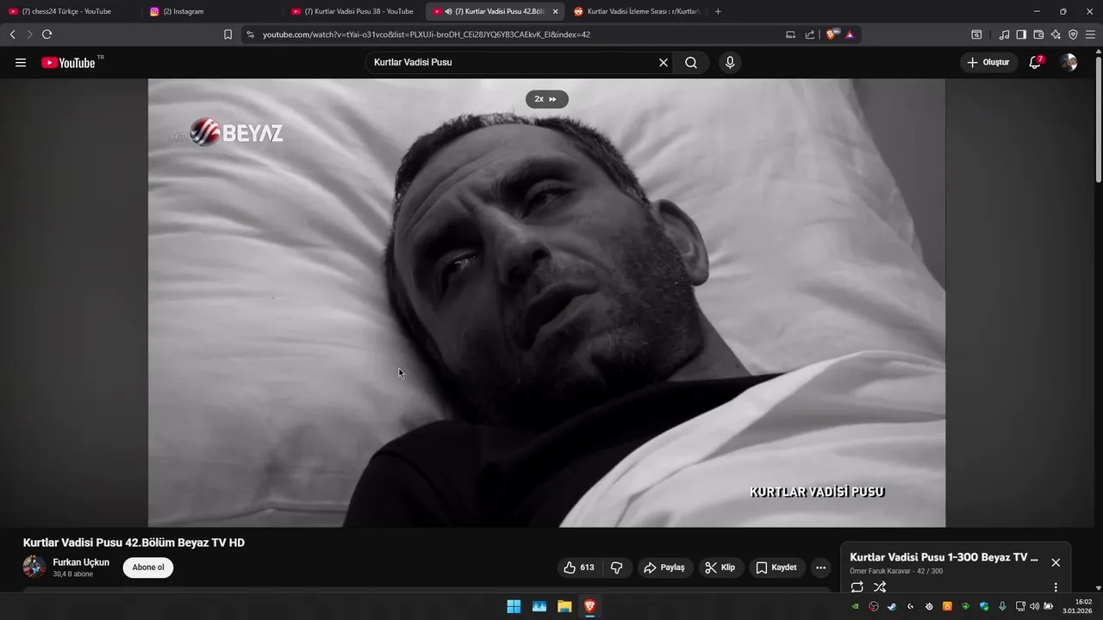Switch to Kurtlar Vadisi İzleme Sırası Reddit tab
1103x620 pixels.
tap(636, 11)
